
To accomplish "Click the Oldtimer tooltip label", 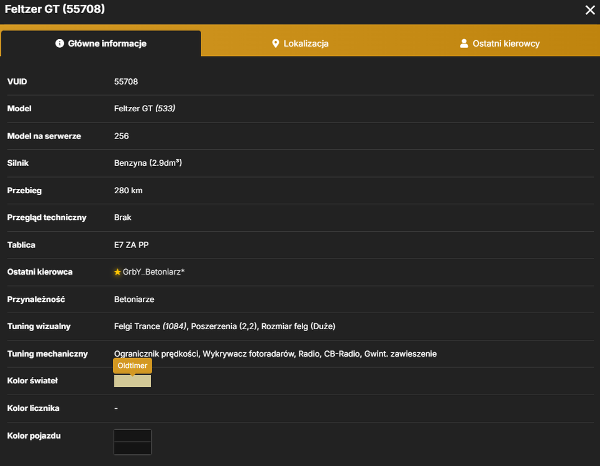I will 132,366.
